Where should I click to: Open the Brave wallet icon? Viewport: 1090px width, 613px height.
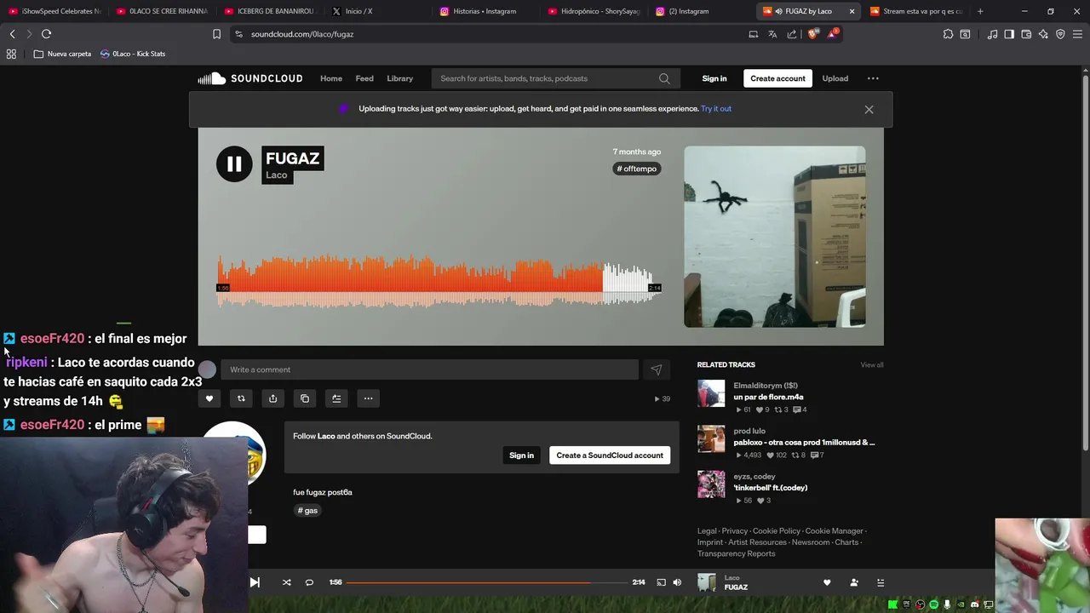(x=1026, y=34)
